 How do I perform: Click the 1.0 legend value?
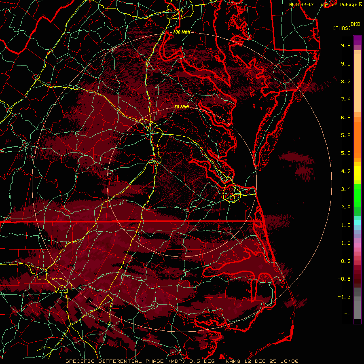[346, 243]
